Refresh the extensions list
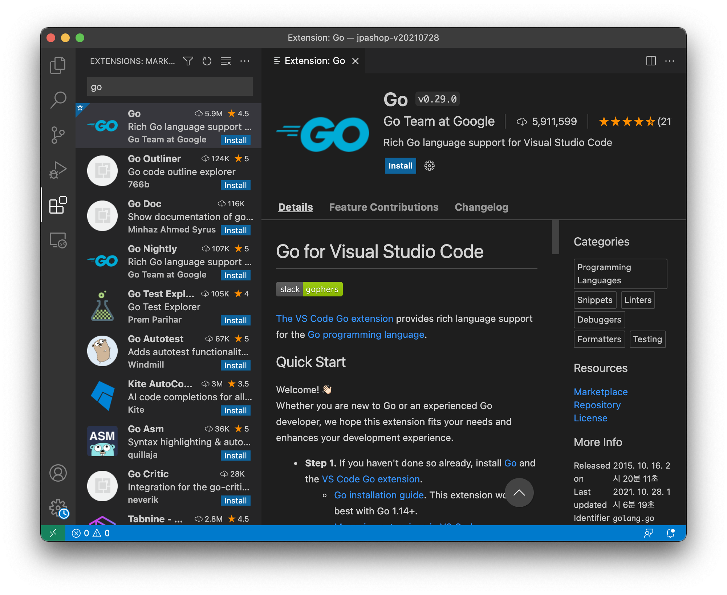This screenshot has height=595, width=727. pos(207,61)
